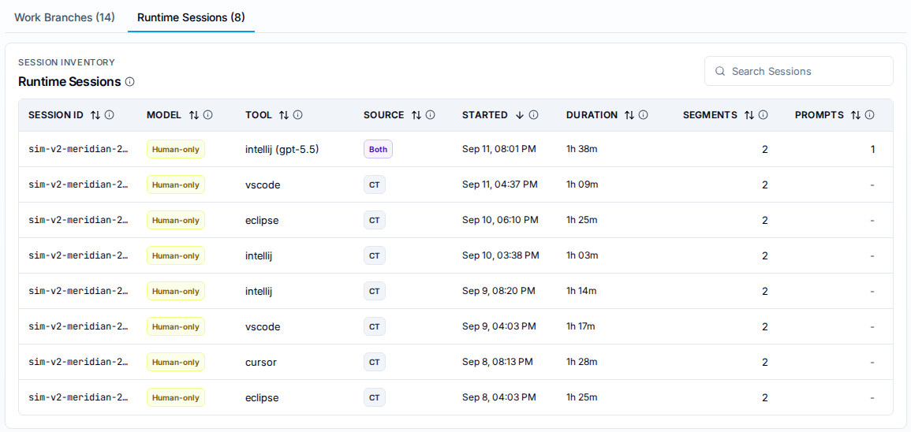911x432 pixels.
Task: Show Started column info icon
Action: pos(533,115)
